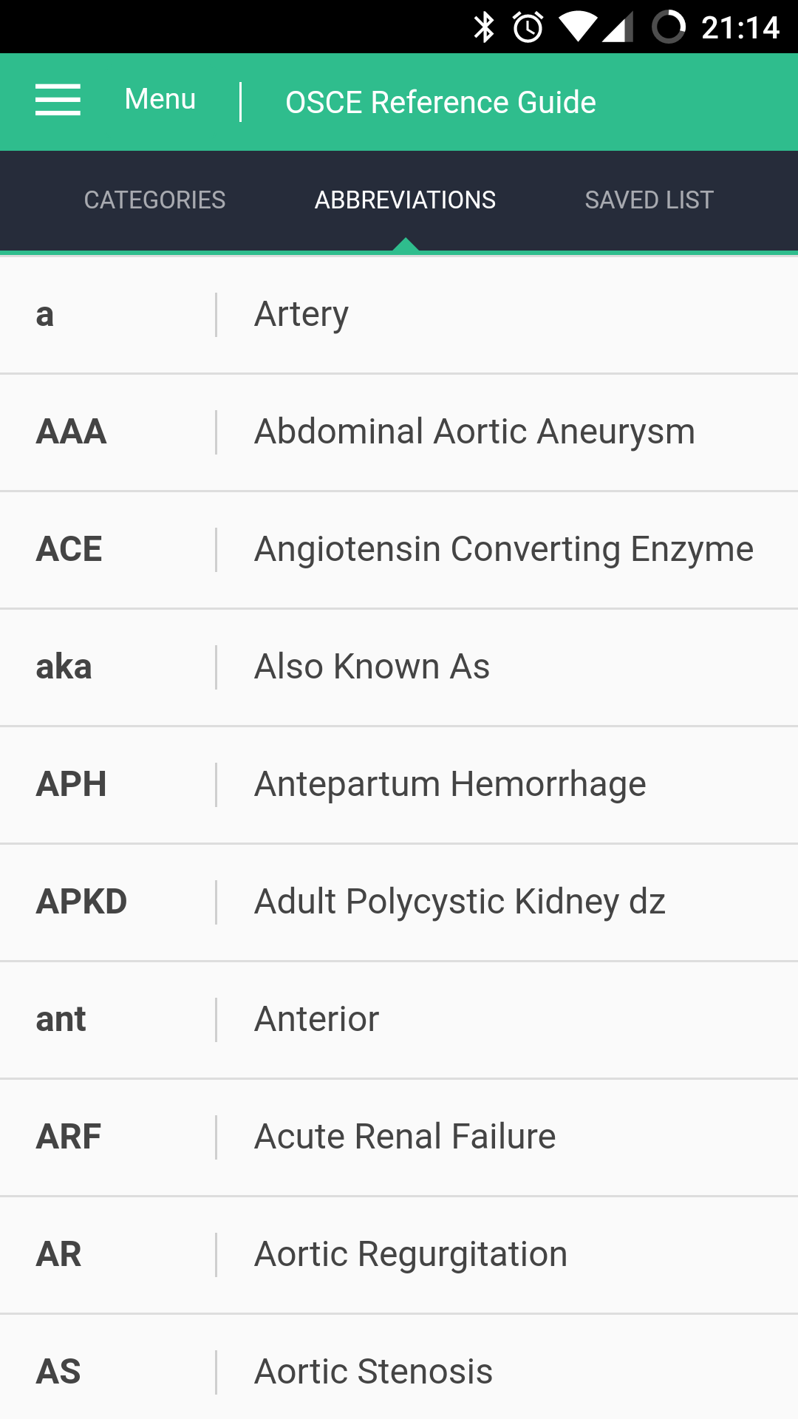Open the AR Aortic Regurgitation entry
798x1419 pixels.
399,1255
